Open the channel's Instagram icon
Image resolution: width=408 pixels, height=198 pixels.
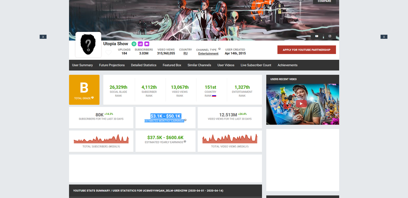(330, 36)
